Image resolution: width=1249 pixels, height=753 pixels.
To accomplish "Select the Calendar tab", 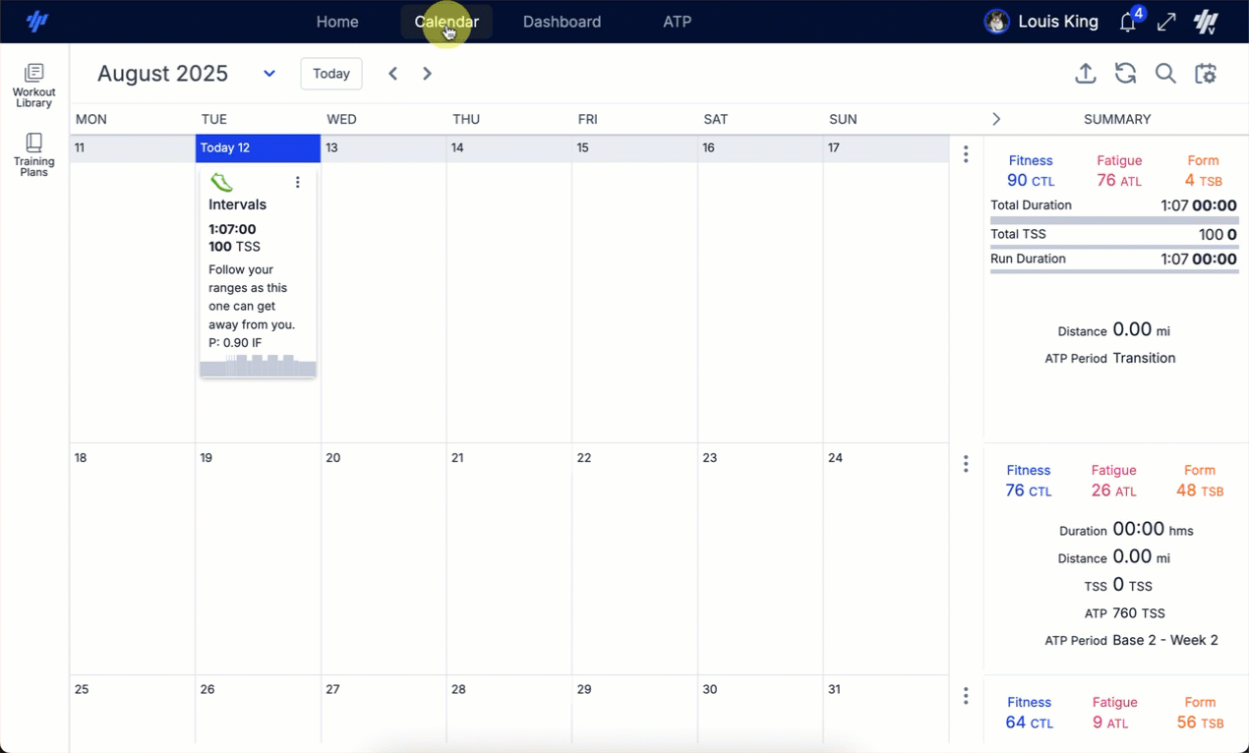I will 446,22.
